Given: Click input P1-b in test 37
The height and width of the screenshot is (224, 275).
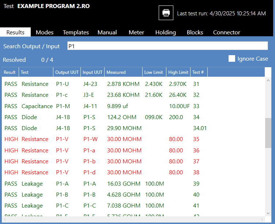Looking at the screenshot, I should [90, 161].
